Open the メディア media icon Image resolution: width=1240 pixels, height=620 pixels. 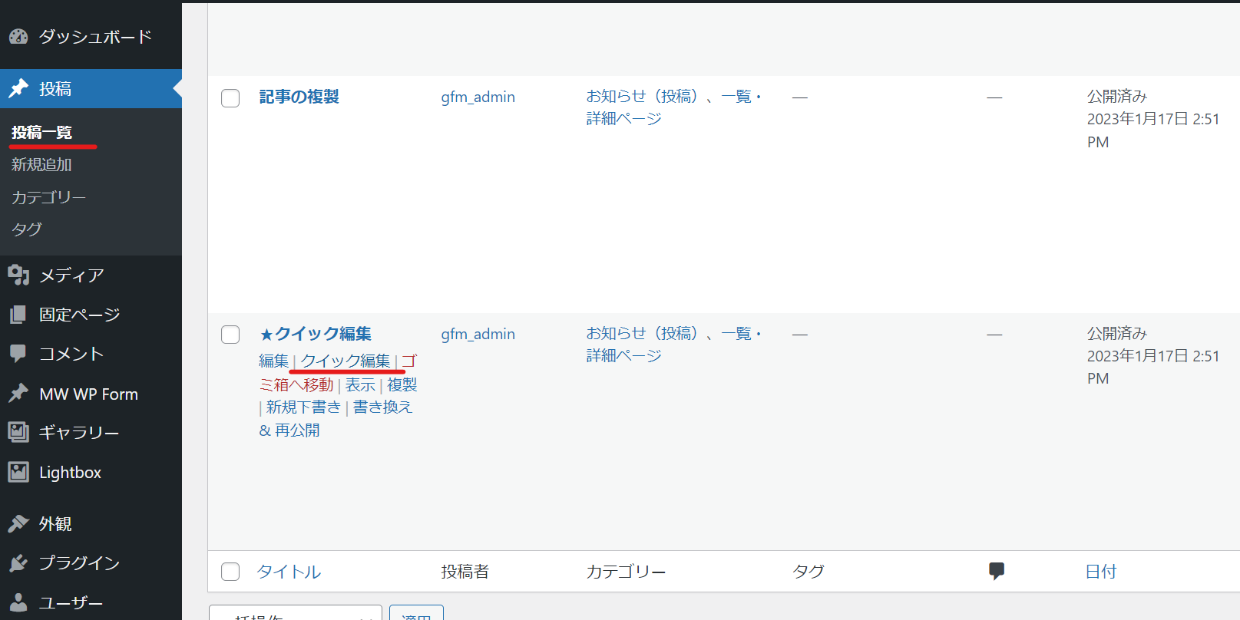point(18,275)
